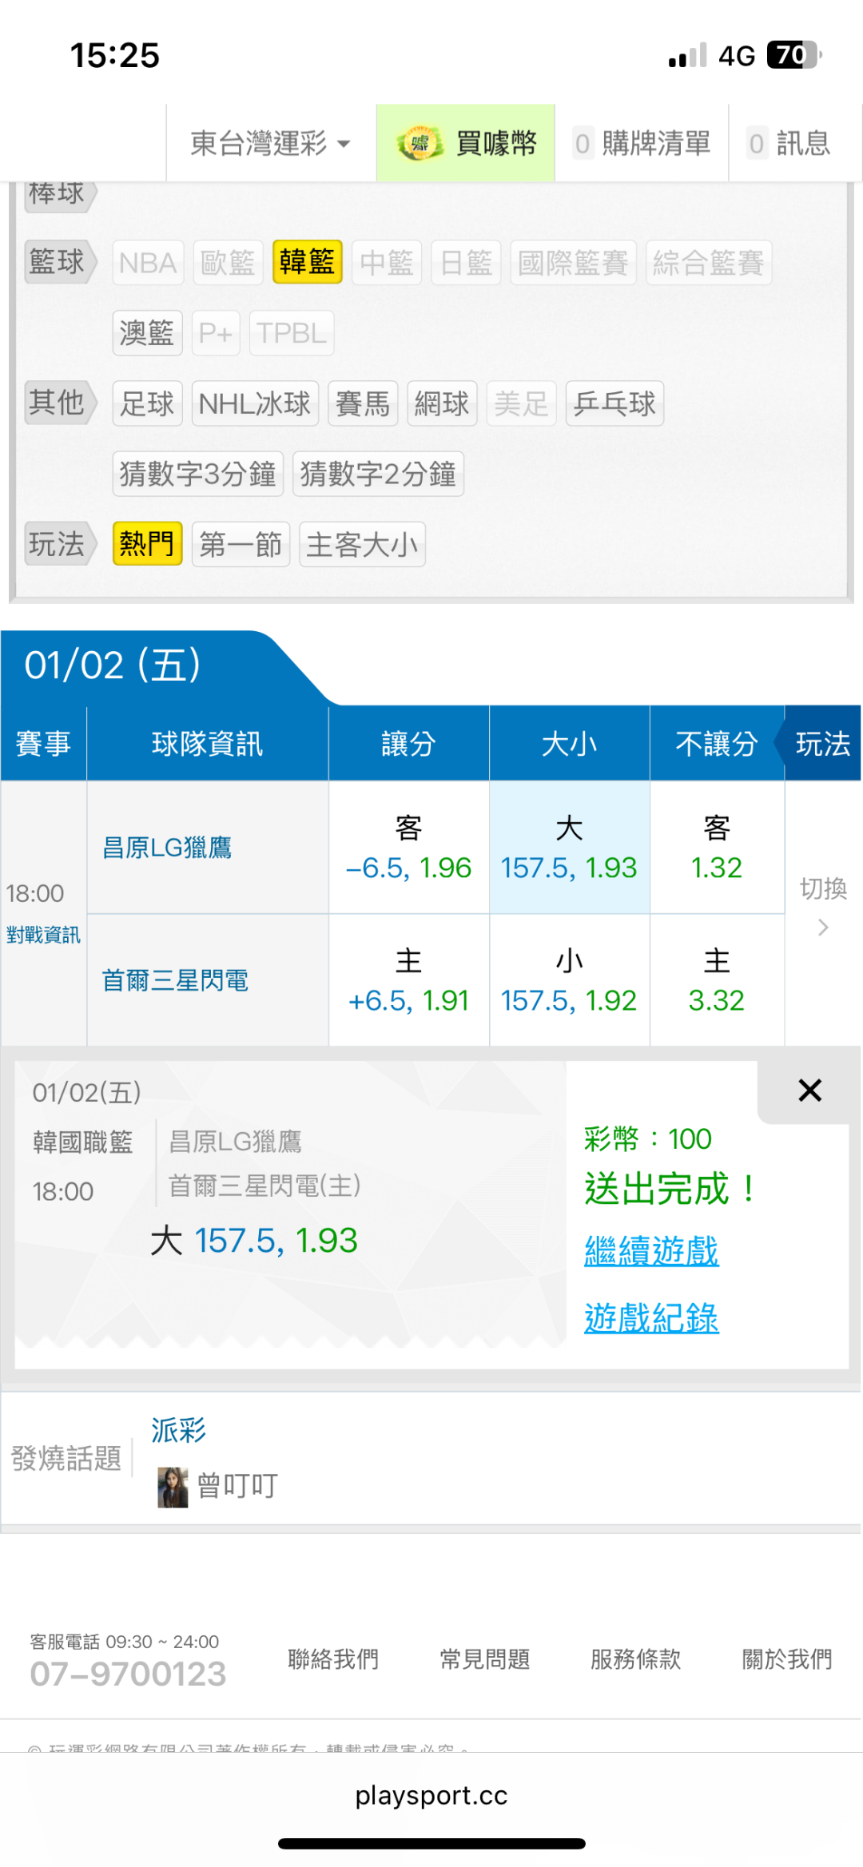Screen dimensions: 863x1867
Task: Open 昌原LG獵鷹 team page
Action: coord(167,848)
